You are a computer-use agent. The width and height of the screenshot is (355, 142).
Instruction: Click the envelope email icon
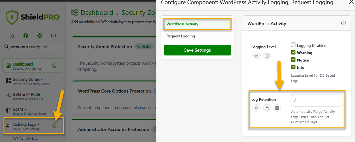click(54, 35)
